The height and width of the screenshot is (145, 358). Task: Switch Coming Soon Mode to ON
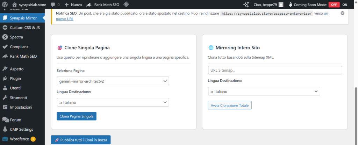click(x=345, y=5)
